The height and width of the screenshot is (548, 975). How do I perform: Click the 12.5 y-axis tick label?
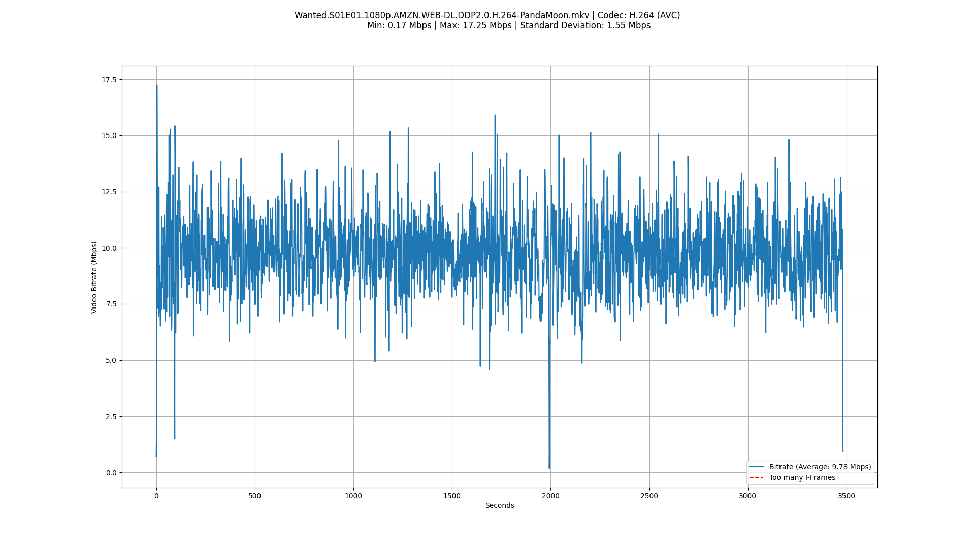(x=109, y=192)
